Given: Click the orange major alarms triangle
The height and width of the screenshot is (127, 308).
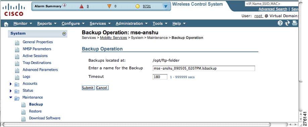Looking at the screenshot, I should pyautogui.click(x=109, y=6).
